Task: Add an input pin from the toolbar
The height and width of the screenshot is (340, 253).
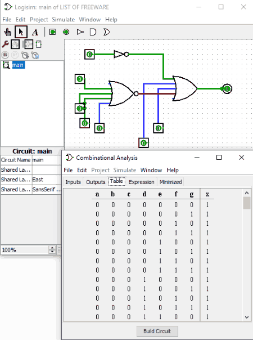Action: 53,32
